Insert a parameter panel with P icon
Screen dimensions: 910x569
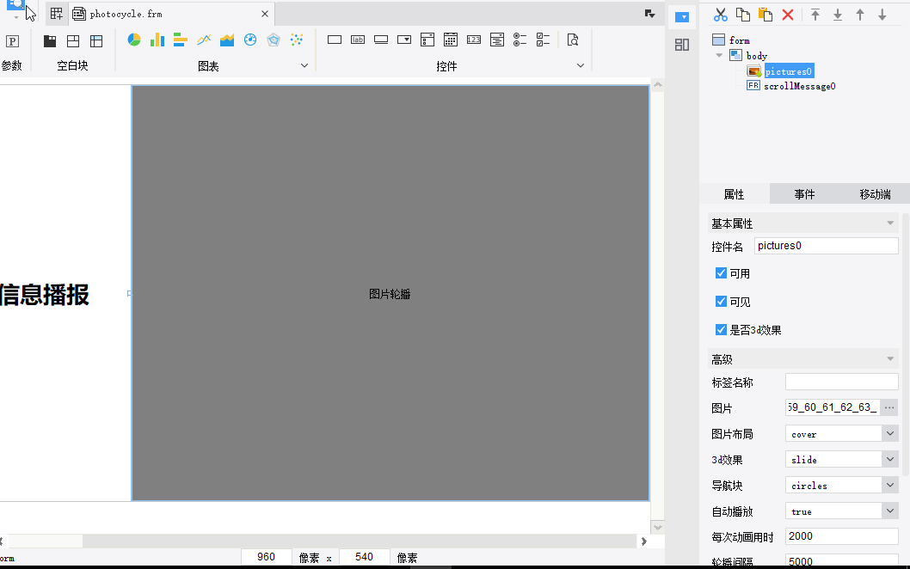click(x=12, y=41)
